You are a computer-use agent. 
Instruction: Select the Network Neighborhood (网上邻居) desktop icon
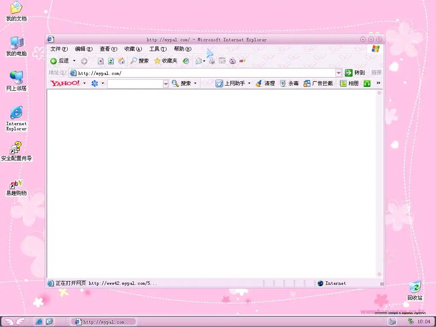coord(17,81)
